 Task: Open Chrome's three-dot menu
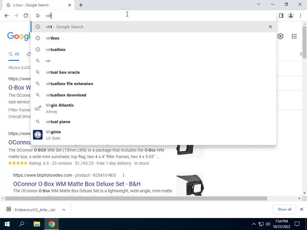coord(300,16)
